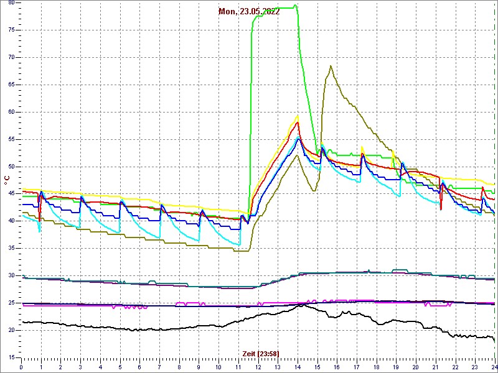Select the 45 label on the temperature axis
Image resolution: width=498 pixels, height=373 pixels.
point(11,194)
